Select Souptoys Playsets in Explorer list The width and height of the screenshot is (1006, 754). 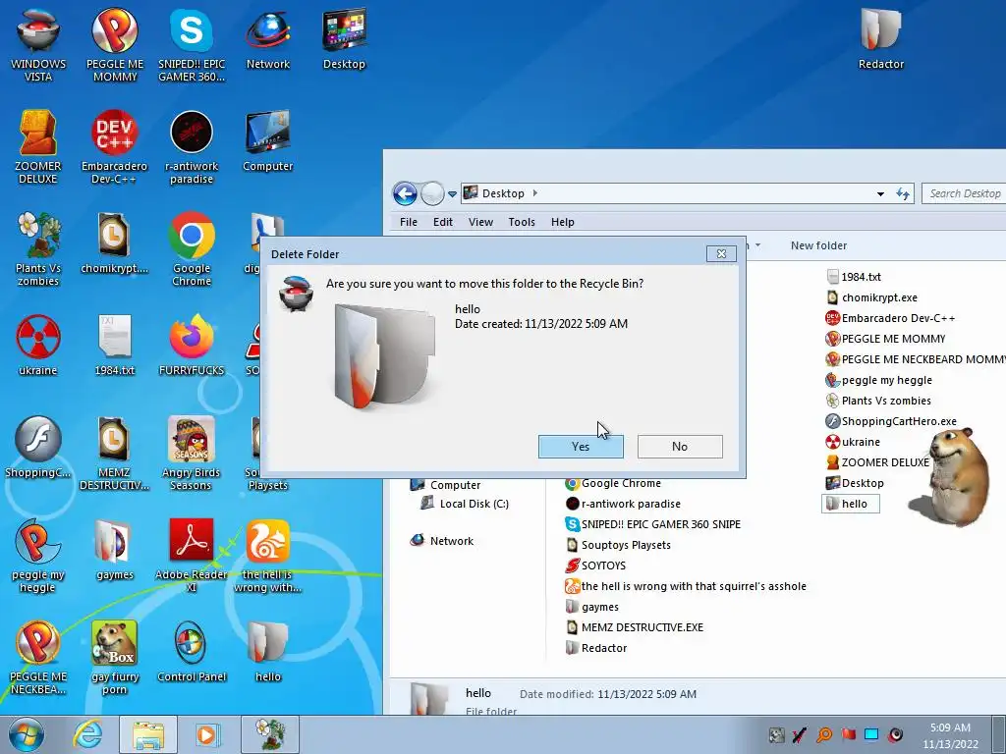617,545
